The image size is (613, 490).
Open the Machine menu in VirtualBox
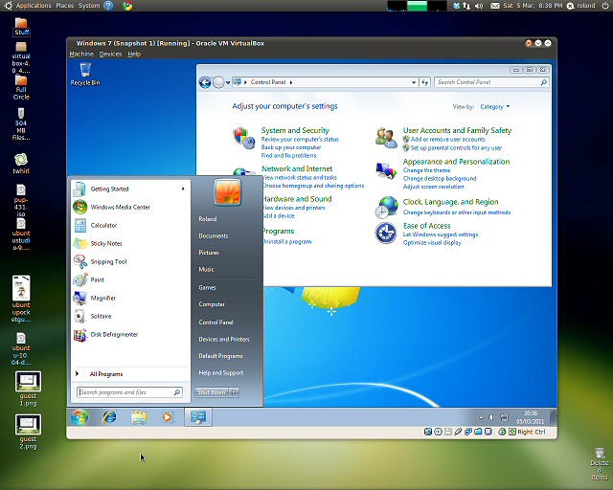point(81,54)
